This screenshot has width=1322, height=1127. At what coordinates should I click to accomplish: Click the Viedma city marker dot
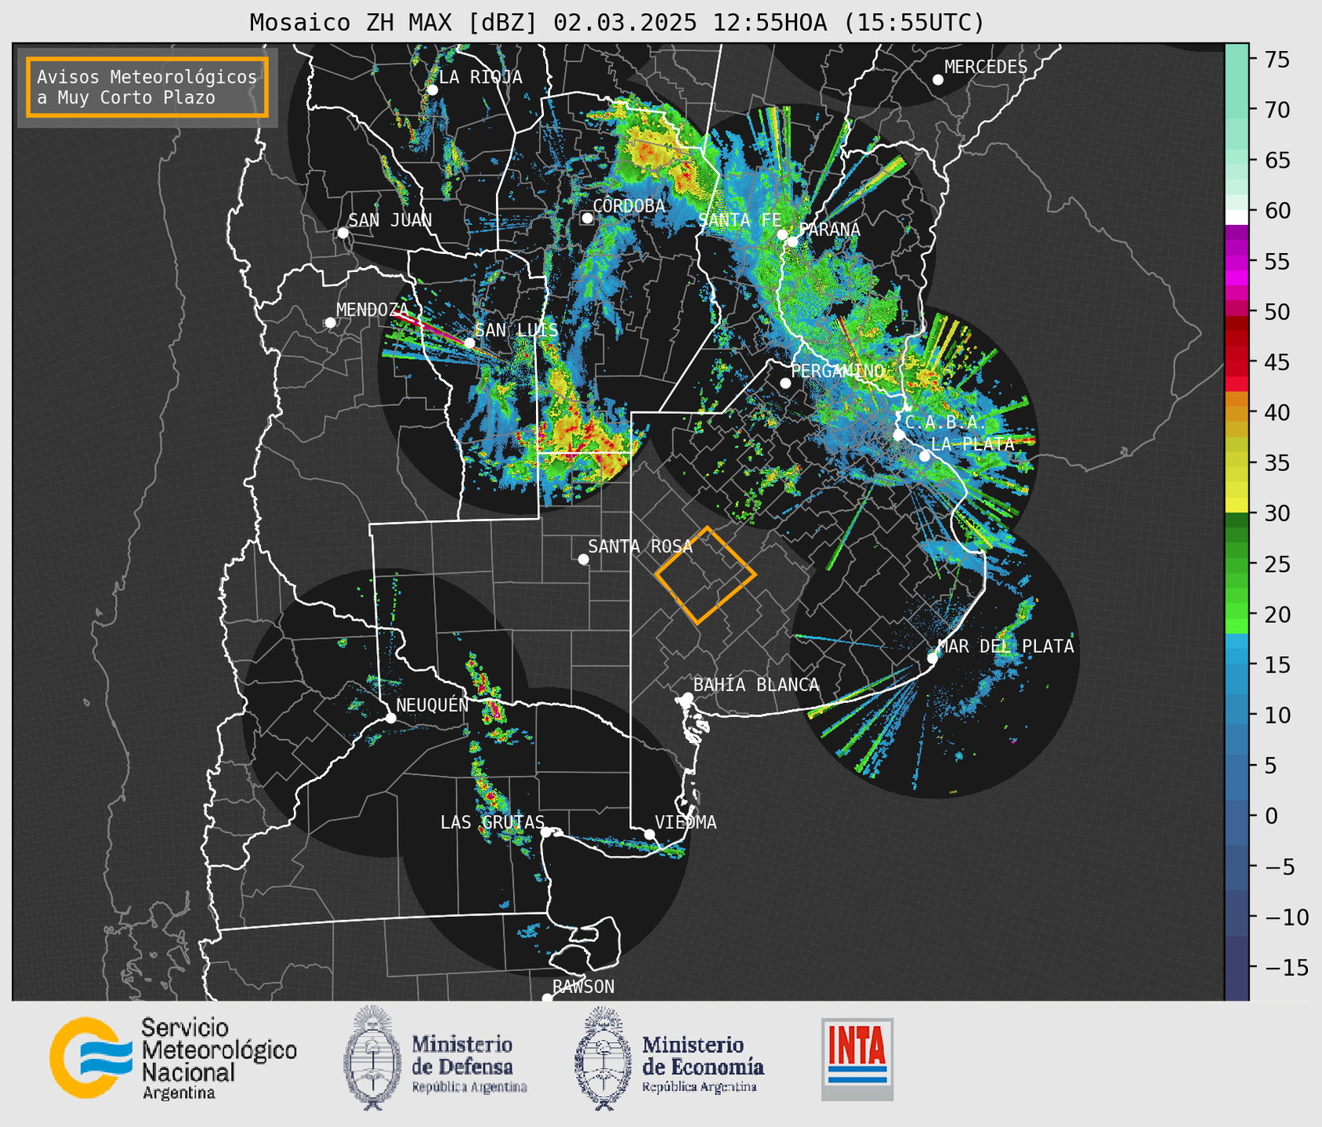click(649, 834)
